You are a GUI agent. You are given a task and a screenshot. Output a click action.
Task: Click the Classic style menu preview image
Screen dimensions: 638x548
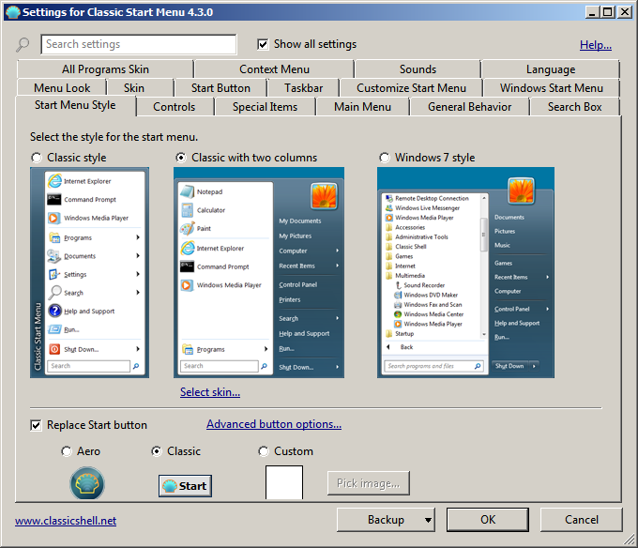[89, 272]
